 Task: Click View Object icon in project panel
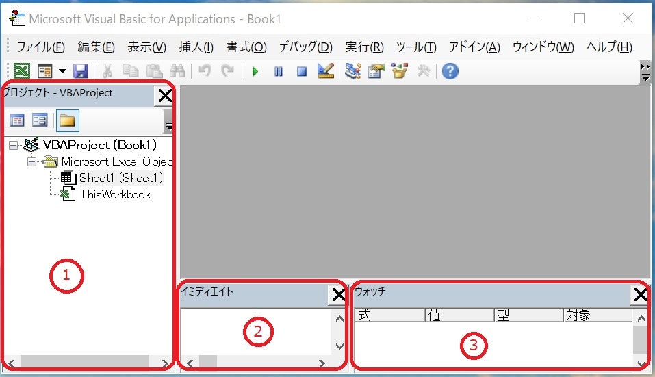click(x=40, y=120)
